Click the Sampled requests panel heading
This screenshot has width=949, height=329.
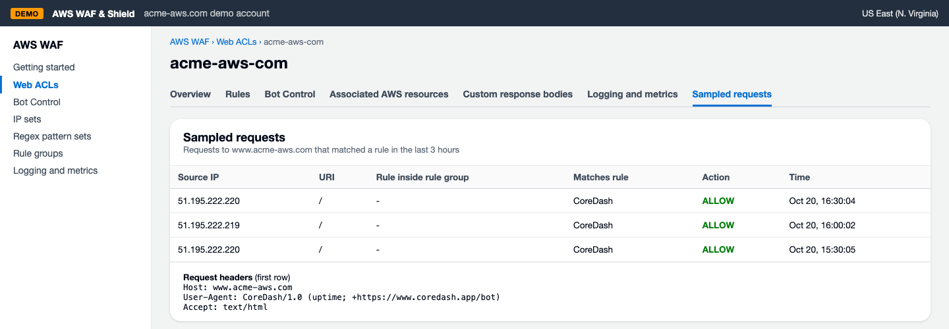pyautogui.click(x=234, y=138)
